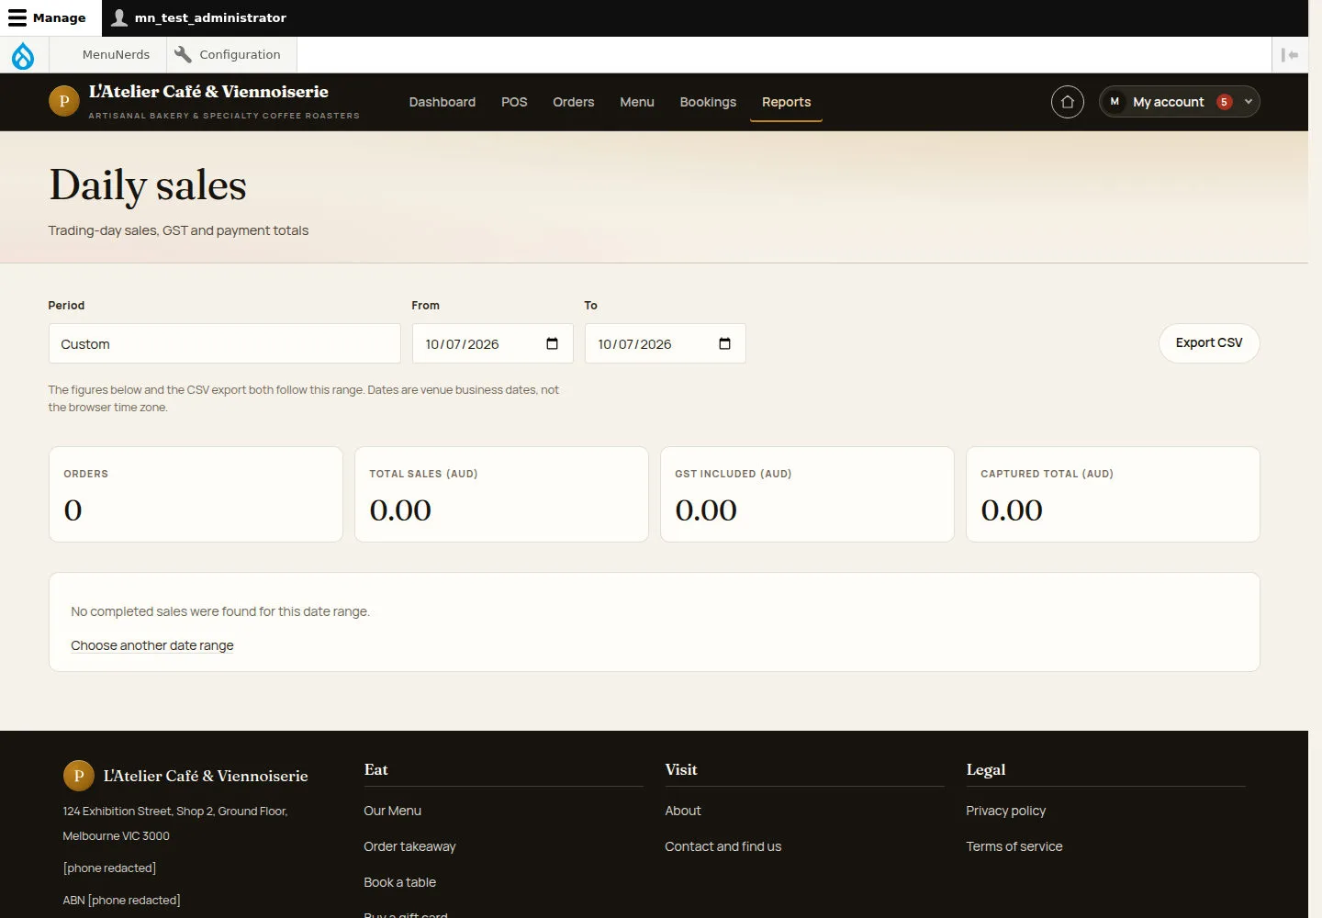Image resolution: width=1322 pixels, height=918 pixels.
Task: Click the Daily sales page heading
Action: point(148,185)
